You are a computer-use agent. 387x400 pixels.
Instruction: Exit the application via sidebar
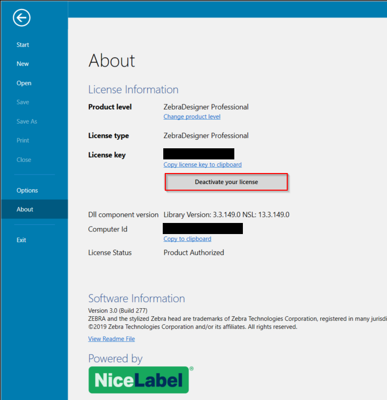(x=21, y=240)
